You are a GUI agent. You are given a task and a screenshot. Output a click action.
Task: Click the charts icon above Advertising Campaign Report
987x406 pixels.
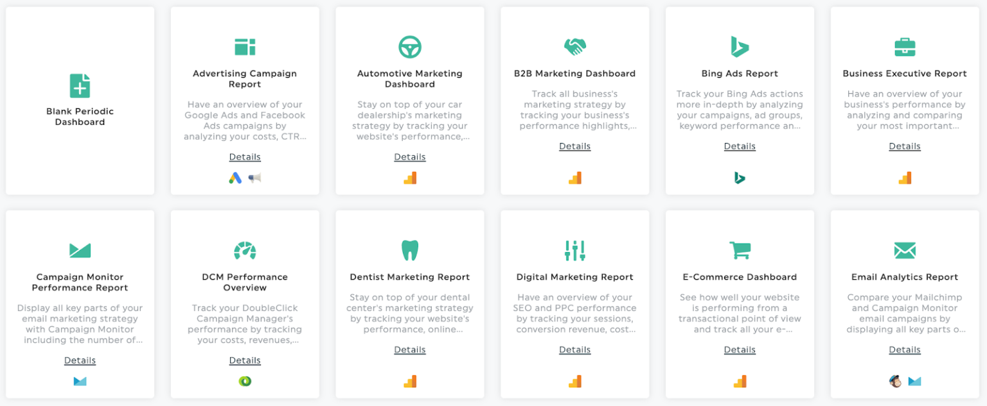245,47
